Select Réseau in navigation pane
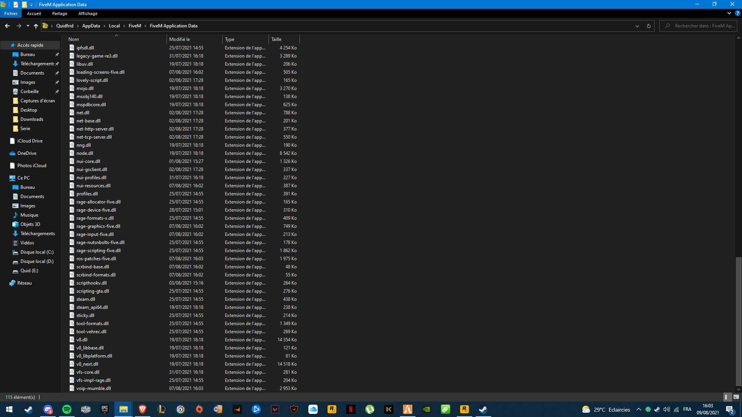Screen dimensions: 742x417 [x=24, y=283]
